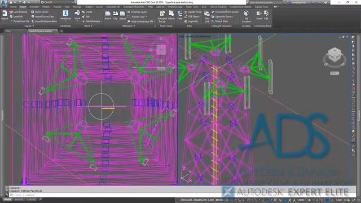Expand the Reference panel dropdown
361x203 pixels.
pyautogui.click(x=129, y=26)
